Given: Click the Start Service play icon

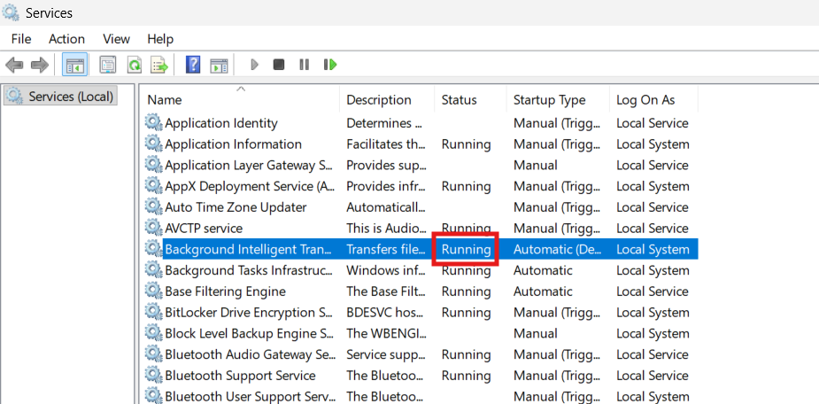Looking at the screenshot, I should pos(254,65).
